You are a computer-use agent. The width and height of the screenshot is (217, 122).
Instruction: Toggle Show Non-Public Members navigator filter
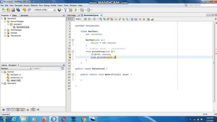(18, 110)
